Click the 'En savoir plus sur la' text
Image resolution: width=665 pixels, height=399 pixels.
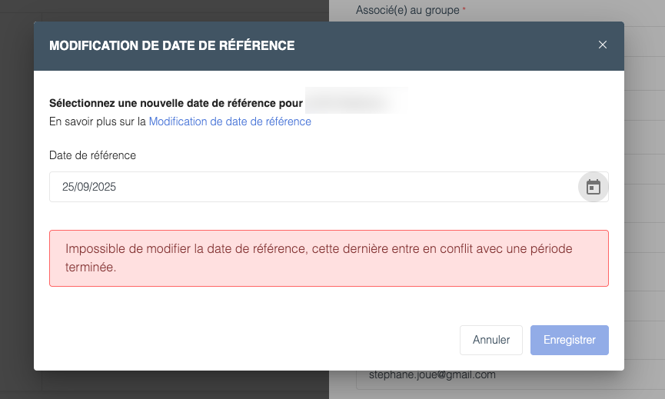98,121
